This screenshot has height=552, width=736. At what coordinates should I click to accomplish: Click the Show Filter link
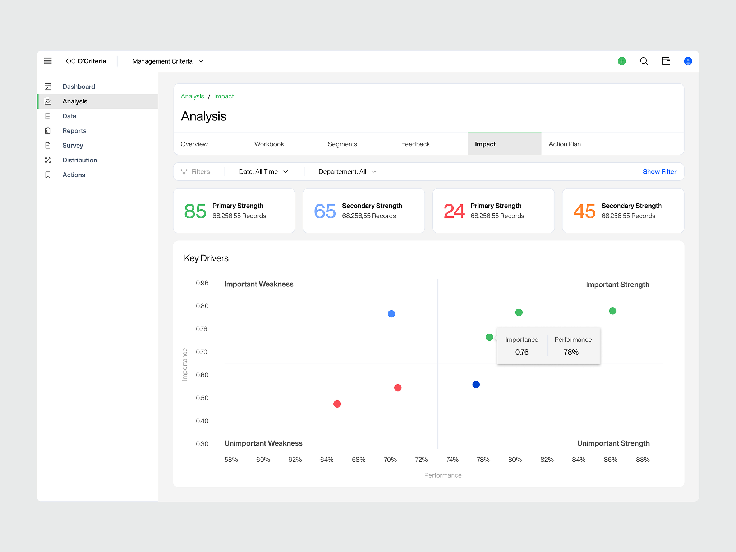[x=659, y=171]
